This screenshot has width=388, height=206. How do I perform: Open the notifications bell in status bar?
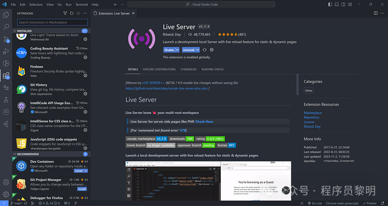click(383, 203)
